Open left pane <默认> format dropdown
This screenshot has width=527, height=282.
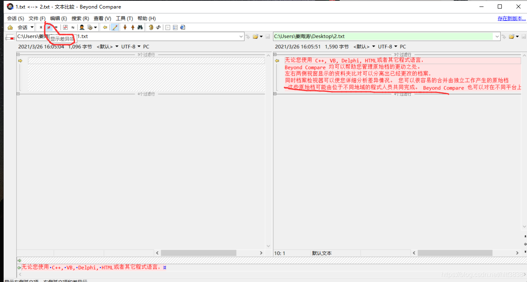point(108,47)
